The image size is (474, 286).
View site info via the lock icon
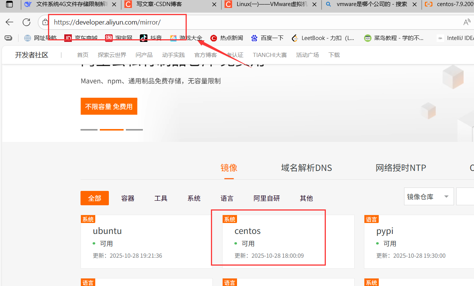click(x=45, y=22)
